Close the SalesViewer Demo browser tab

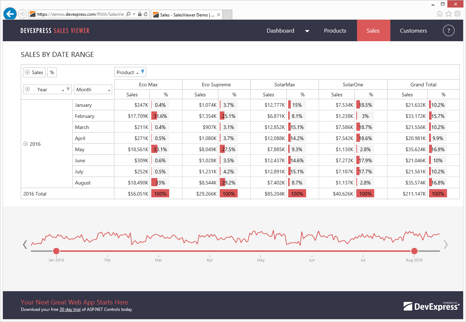tap(218, 15)
